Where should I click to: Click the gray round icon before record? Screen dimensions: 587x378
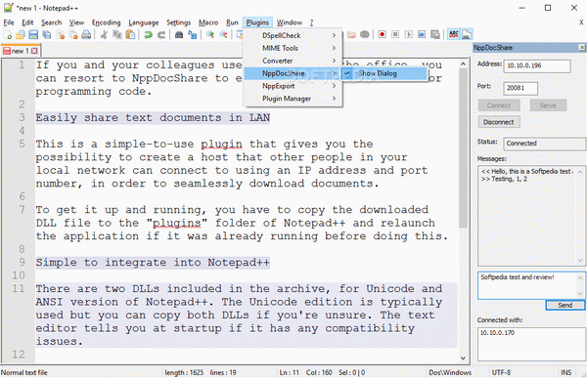[x=365, y=34]
